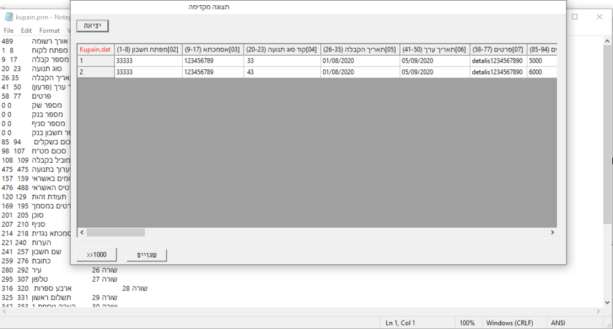Click Notepad line 58 77 פרטים

click(26, 96)
